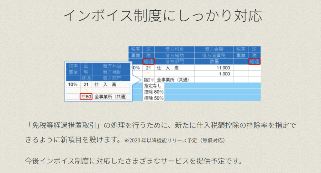Image resolution: width=321 pixels, height=173 pixels.
Task: Click the 借方金額 column header
Action: [x=214, y=49]
